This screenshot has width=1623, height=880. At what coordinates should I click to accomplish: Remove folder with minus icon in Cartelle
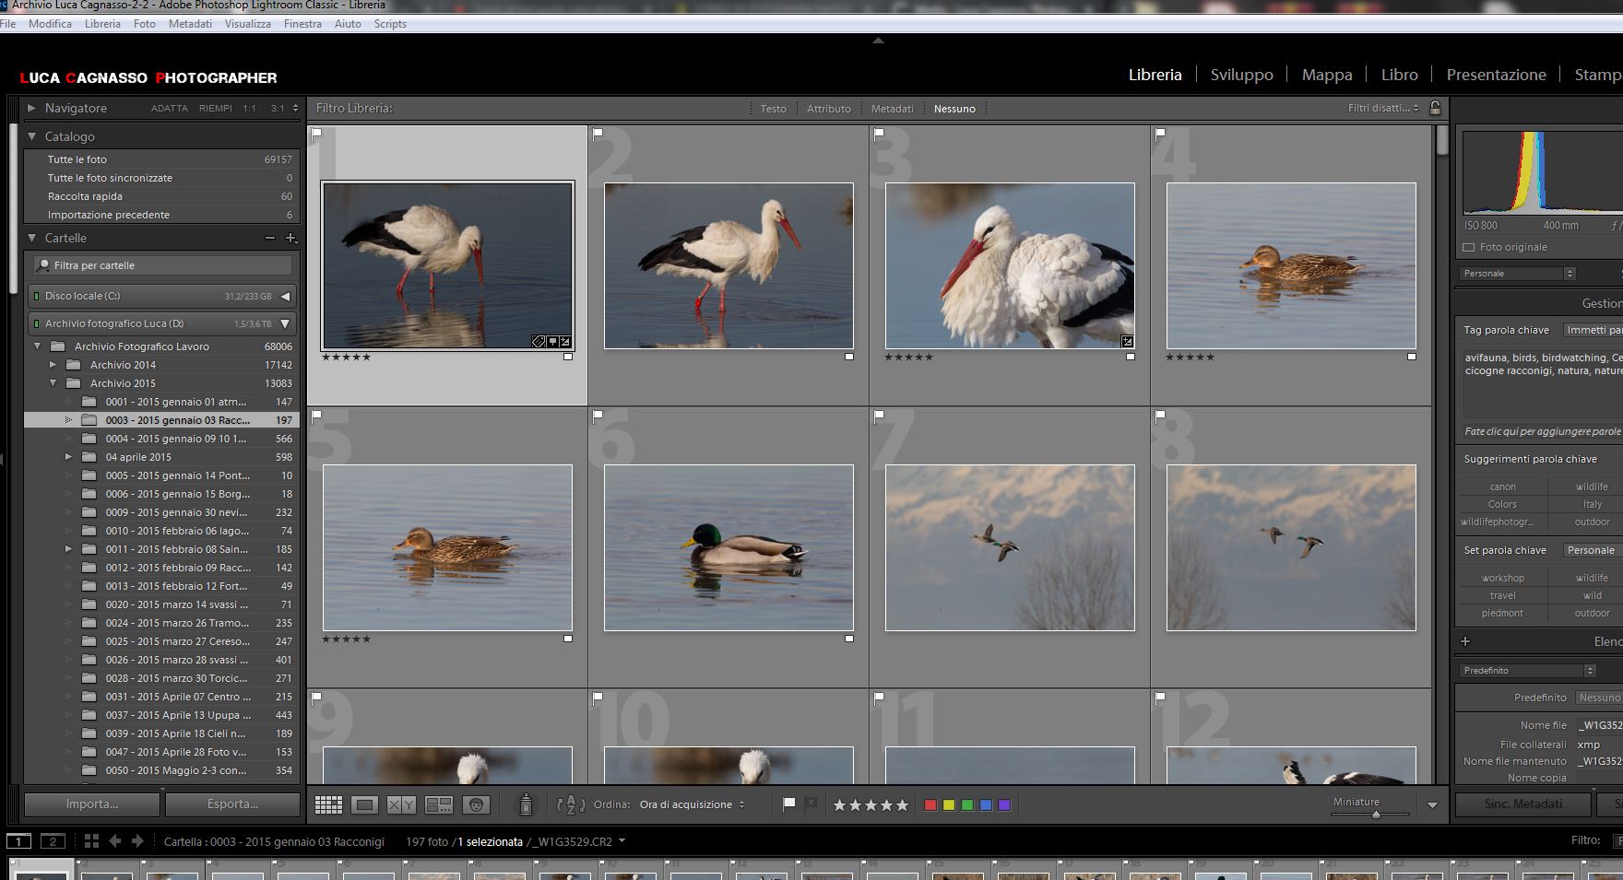(x=270, y=238)
